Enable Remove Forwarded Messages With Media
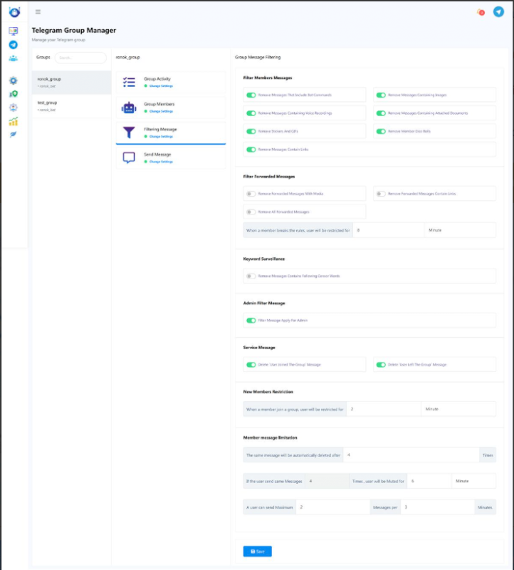Screen dimensions: 514x570 (251, 194)
